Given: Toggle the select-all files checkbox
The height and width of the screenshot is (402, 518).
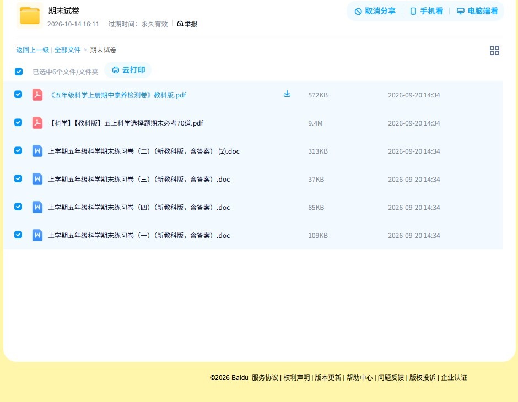Looking at the screenshot, I should (19, 72).
